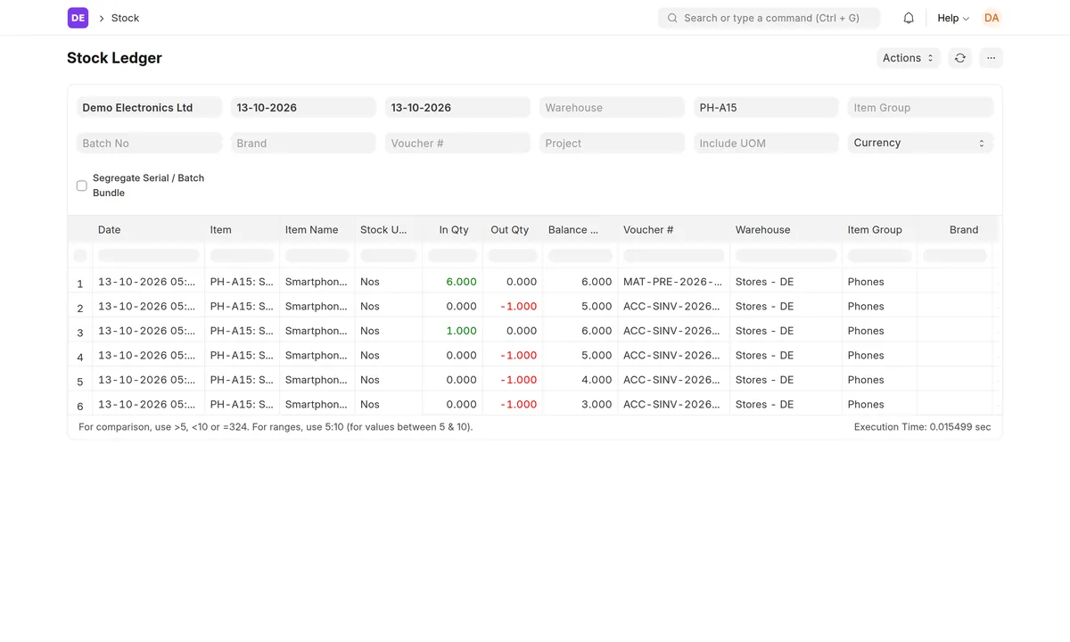Click the Item Group filter field
This screenshot has height=642, width=1070.
coord(920,107)
